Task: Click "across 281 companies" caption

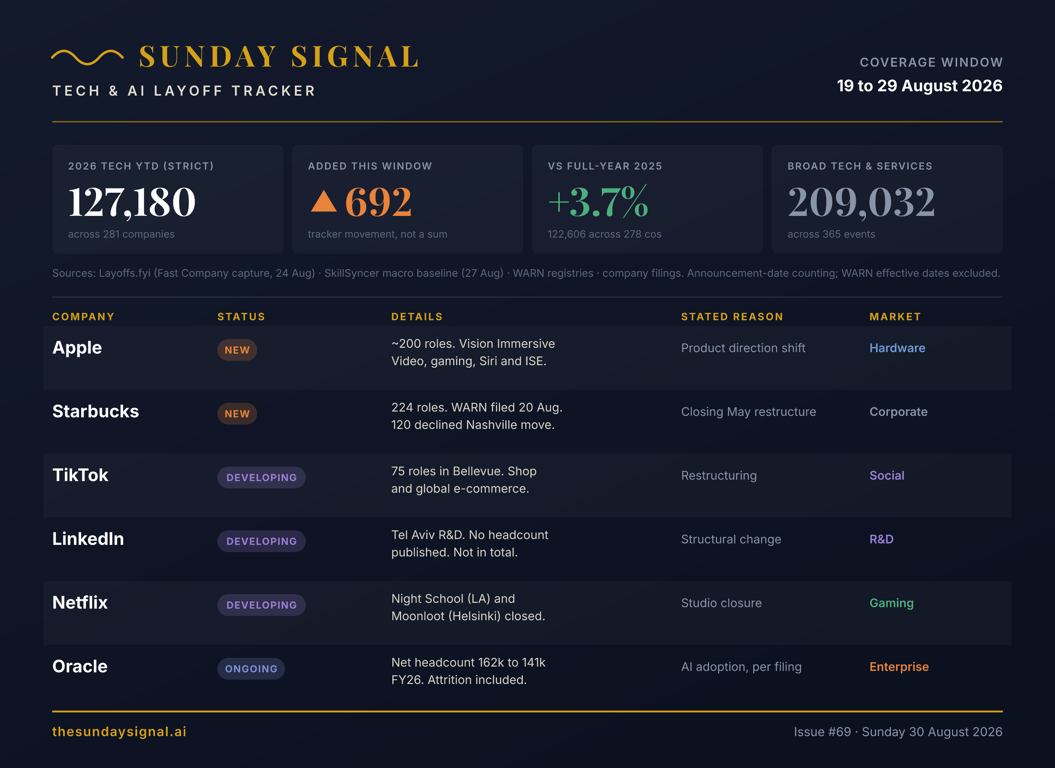Action: coord(121,234)
